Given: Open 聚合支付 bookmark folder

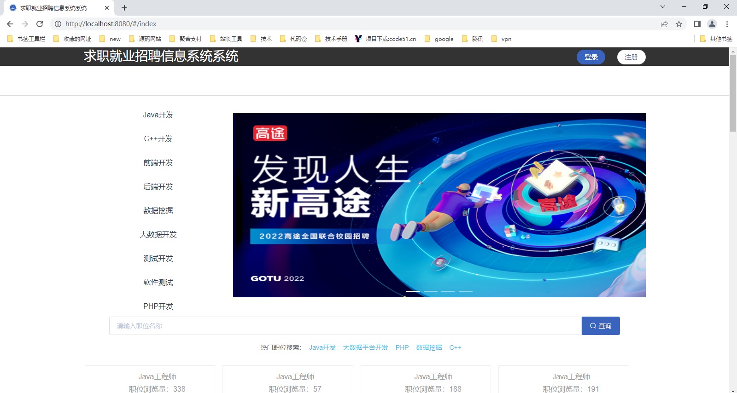Looking at the screenshot, I should pos(186,39).
